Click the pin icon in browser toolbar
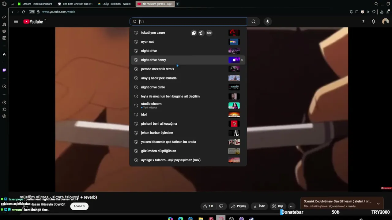 (351, 12)
